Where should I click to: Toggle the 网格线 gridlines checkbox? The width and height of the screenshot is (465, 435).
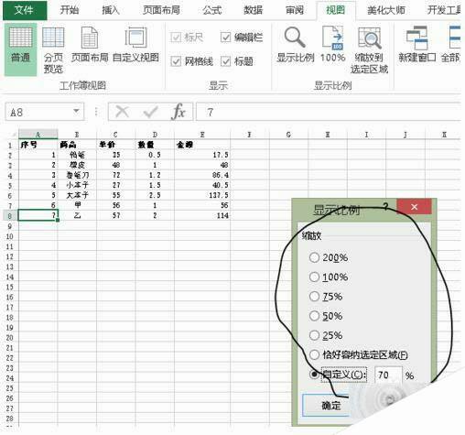pyautogui.click(x=176, y=61)
